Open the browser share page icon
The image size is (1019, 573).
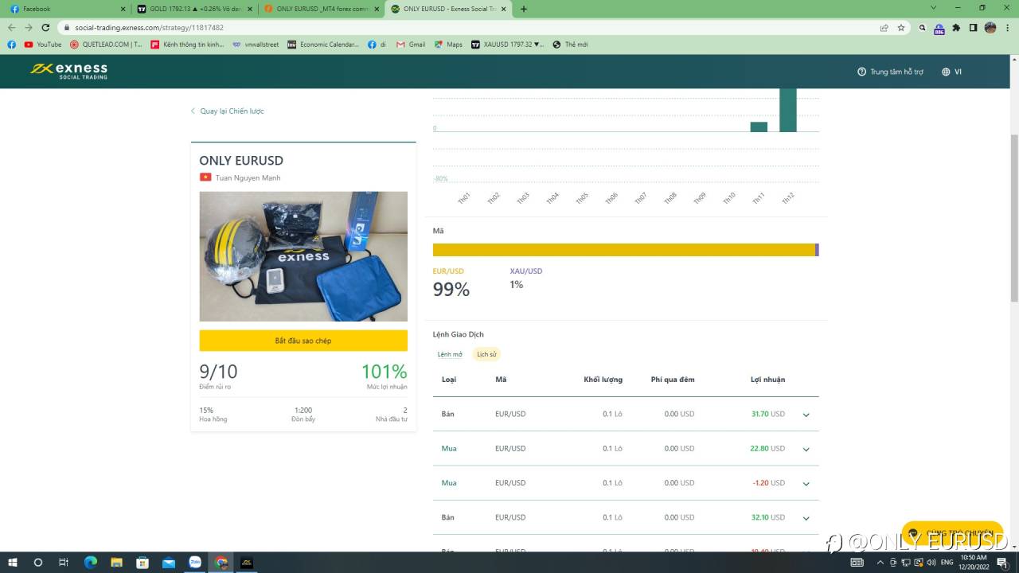click(x=884, y=27)
